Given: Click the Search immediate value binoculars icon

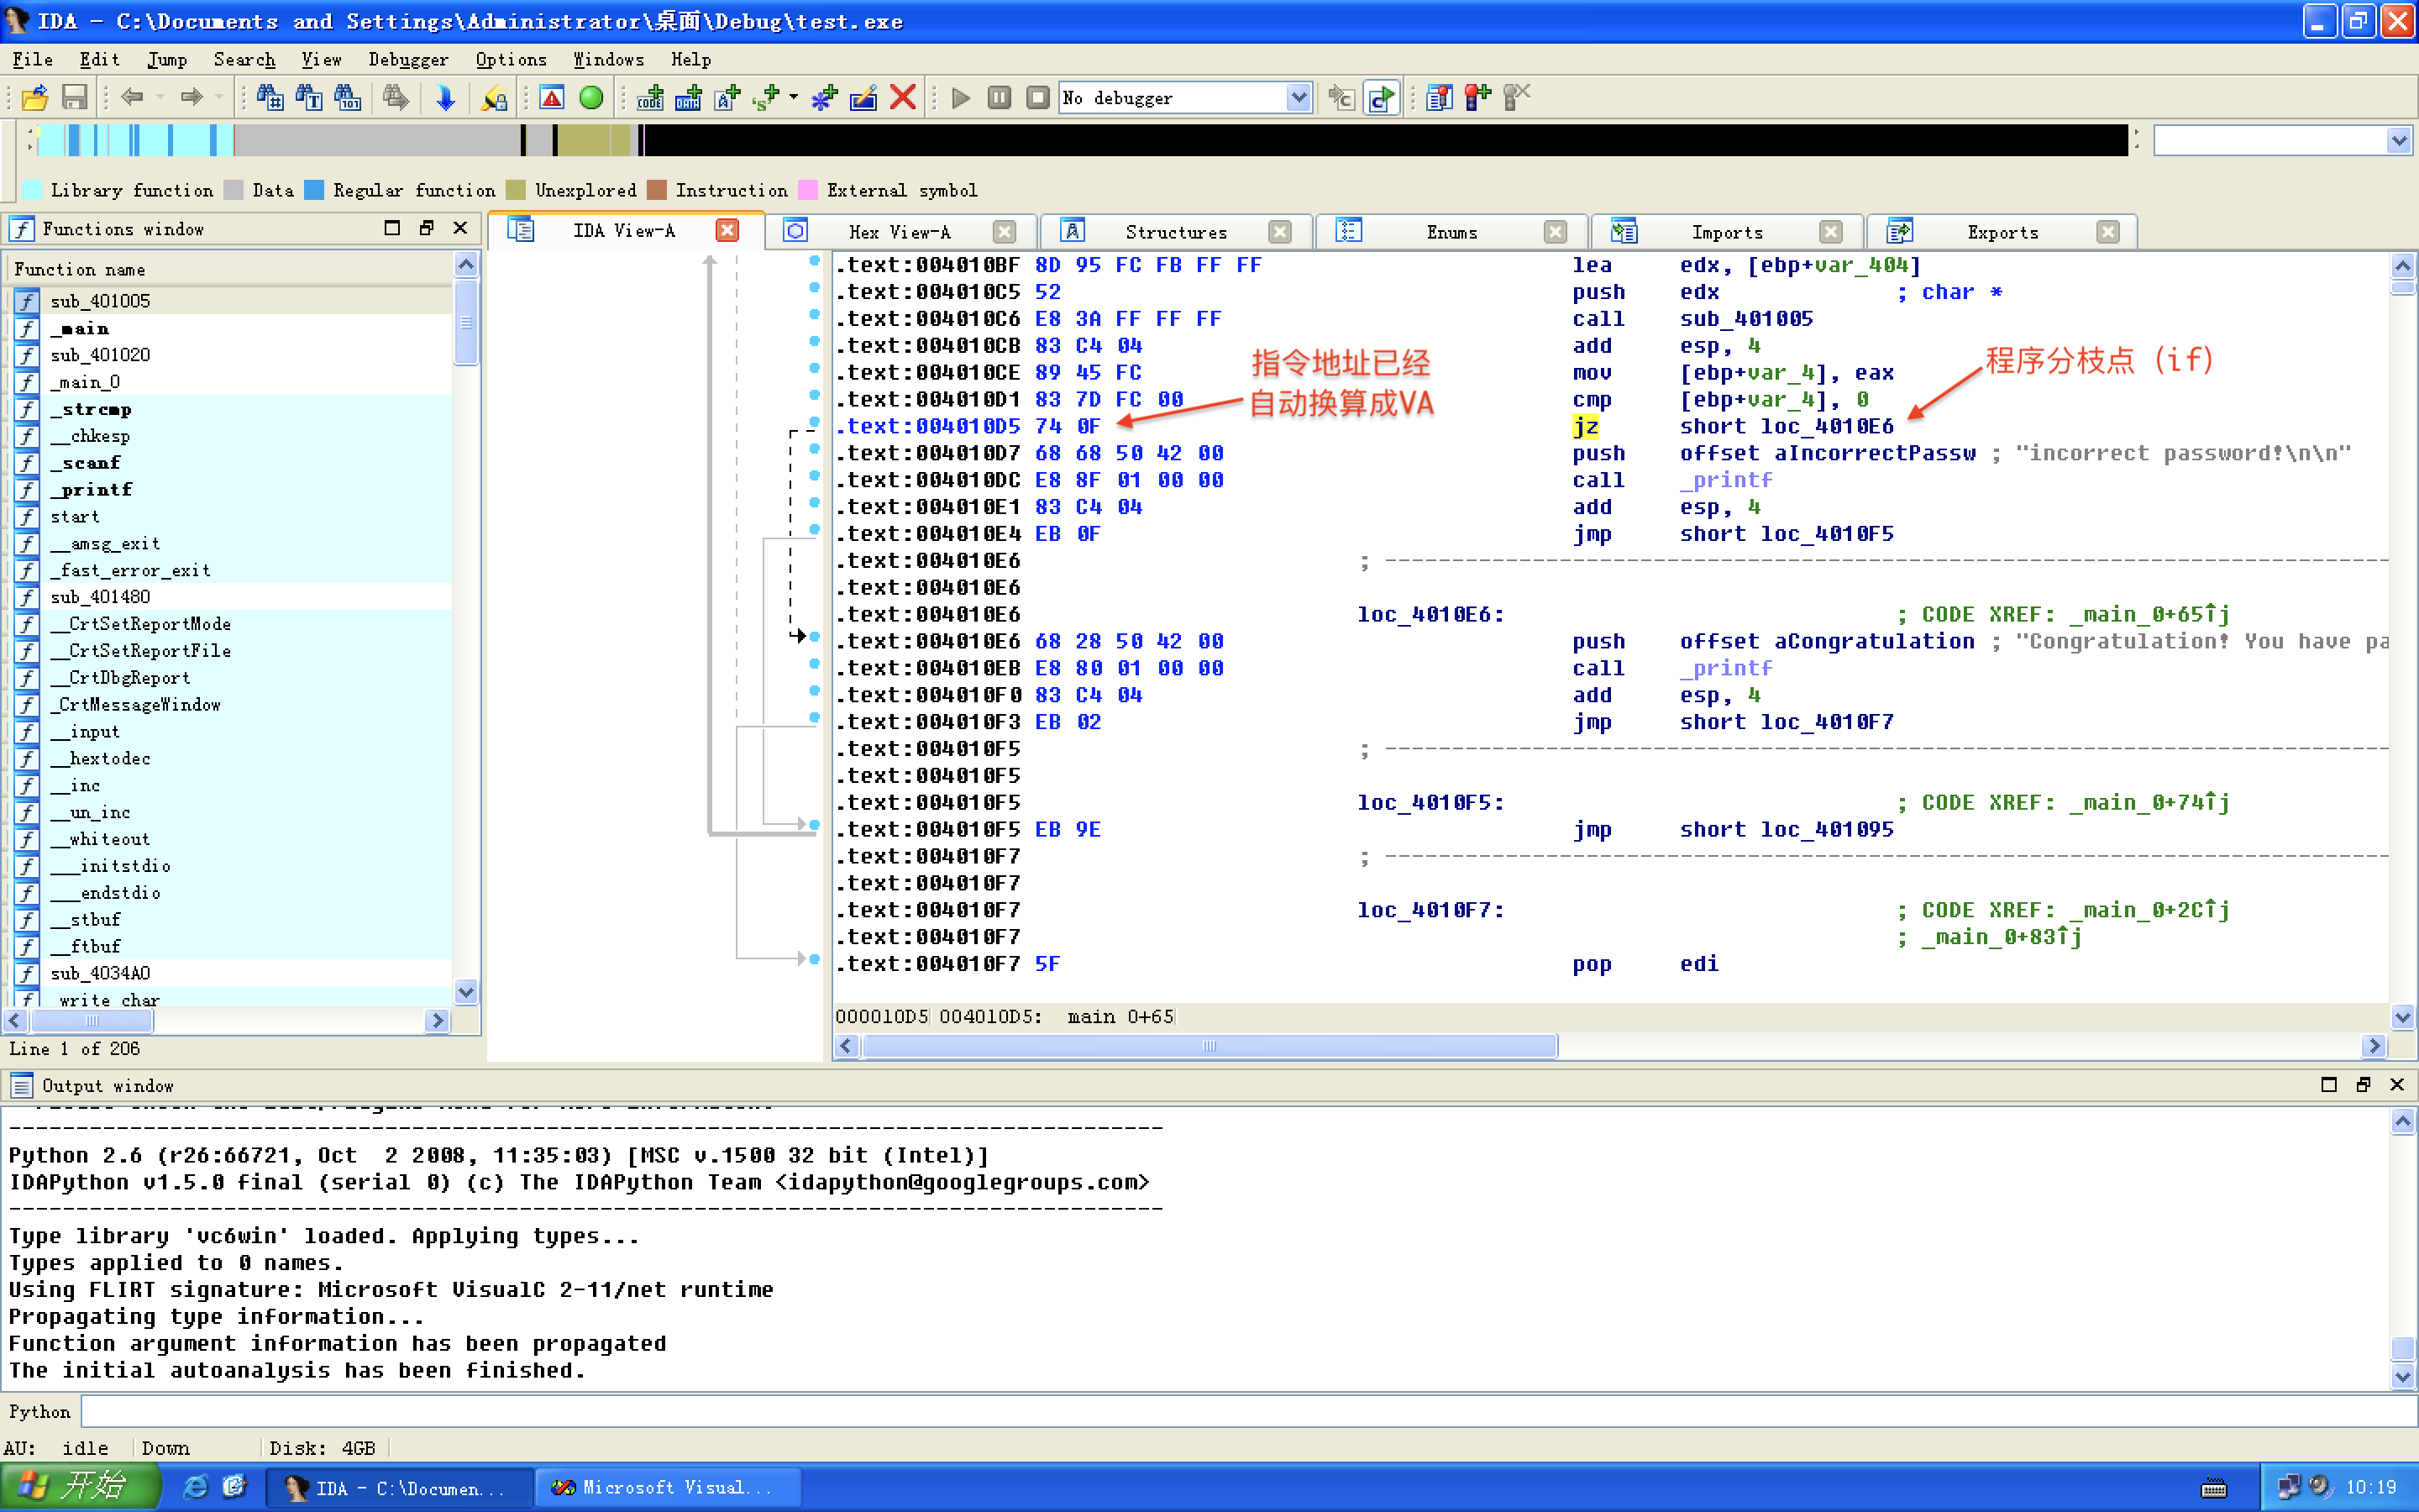Looking at the screenshot, I should pyautogui.click(x=270, y=97).
